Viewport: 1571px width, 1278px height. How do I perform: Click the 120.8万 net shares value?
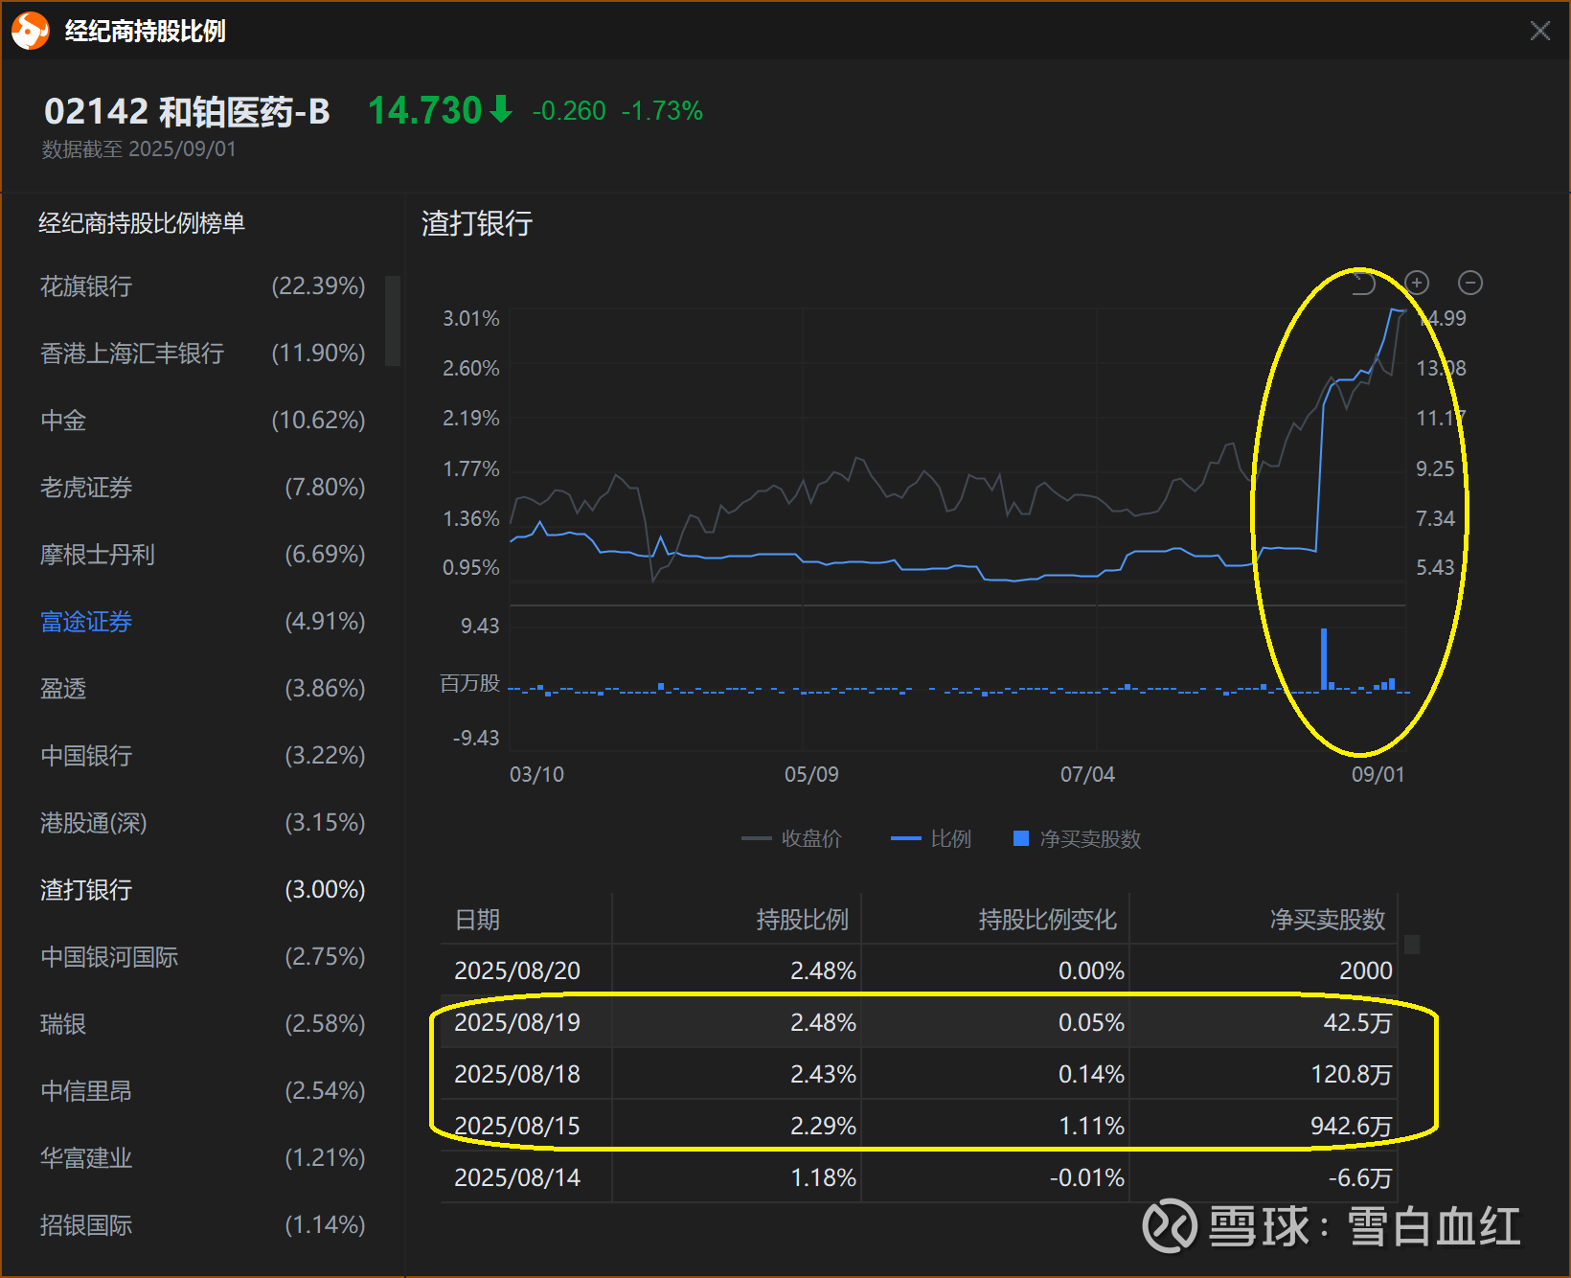[x=1352, y=1074]
